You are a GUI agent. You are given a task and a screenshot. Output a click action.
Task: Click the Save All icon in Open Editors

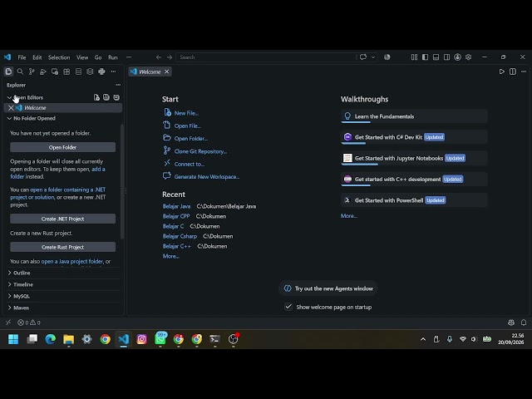106,97
